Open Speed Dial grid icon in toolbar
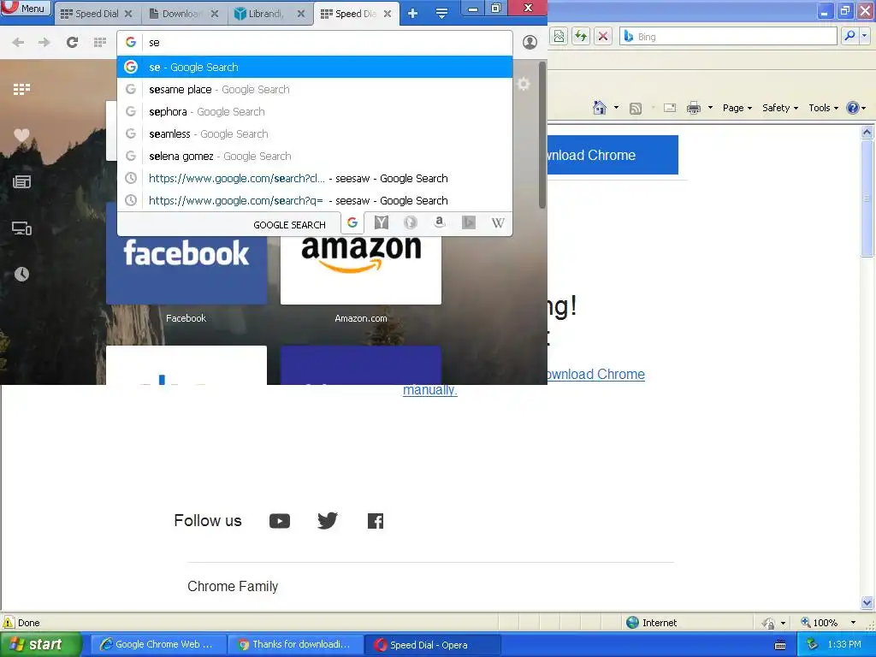 tap(100, 43)
